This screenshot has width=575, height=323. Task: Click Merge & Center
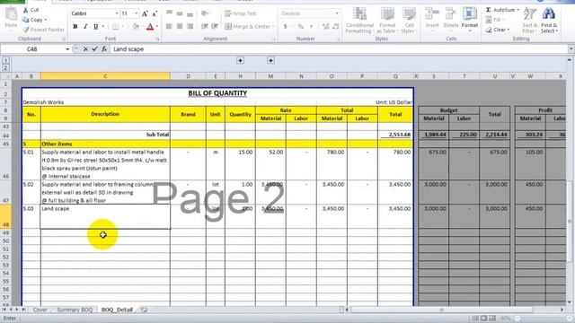tap(248, 26)
